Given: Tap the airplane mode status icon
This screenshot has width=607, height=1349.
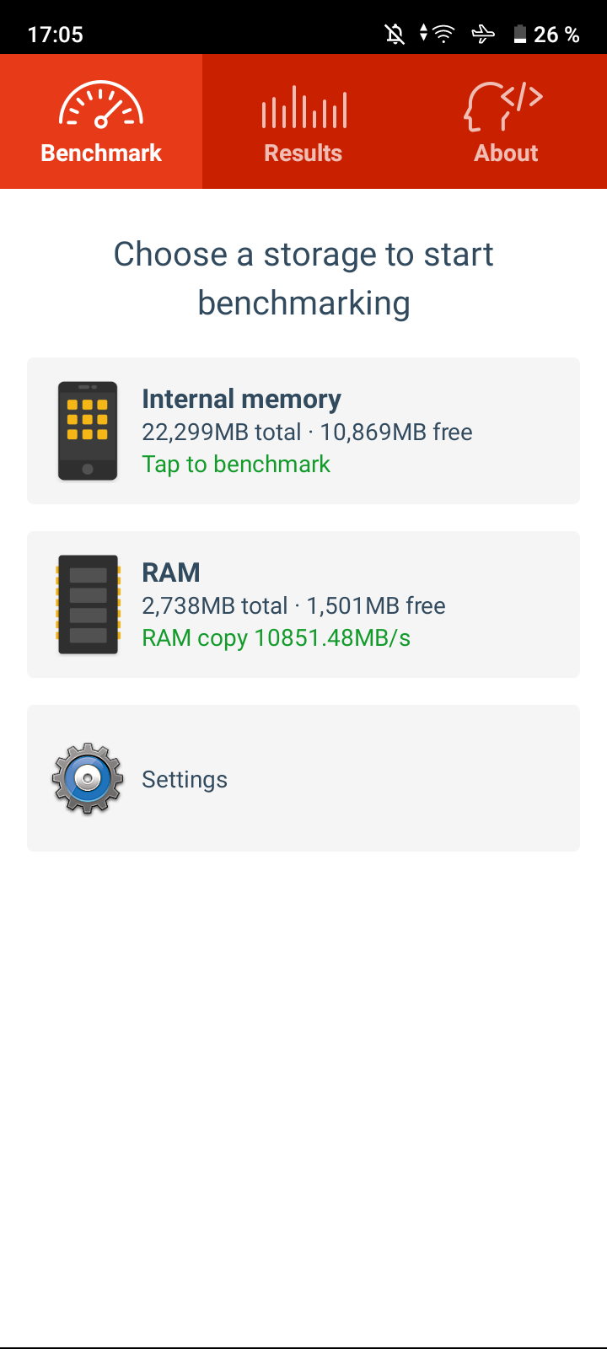Looking at the screenshot, I should pos(483,34).
